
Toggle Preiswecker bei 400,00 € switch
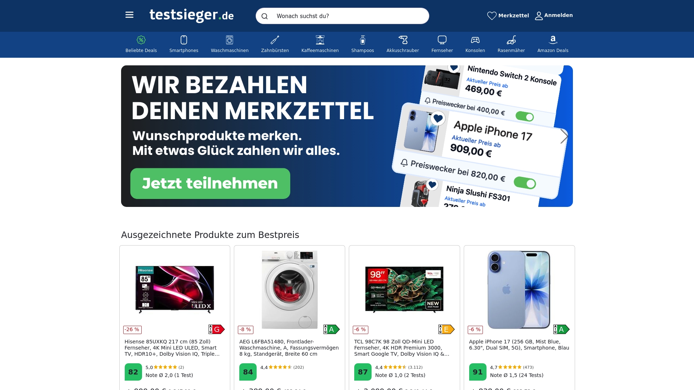click(524, 116)
